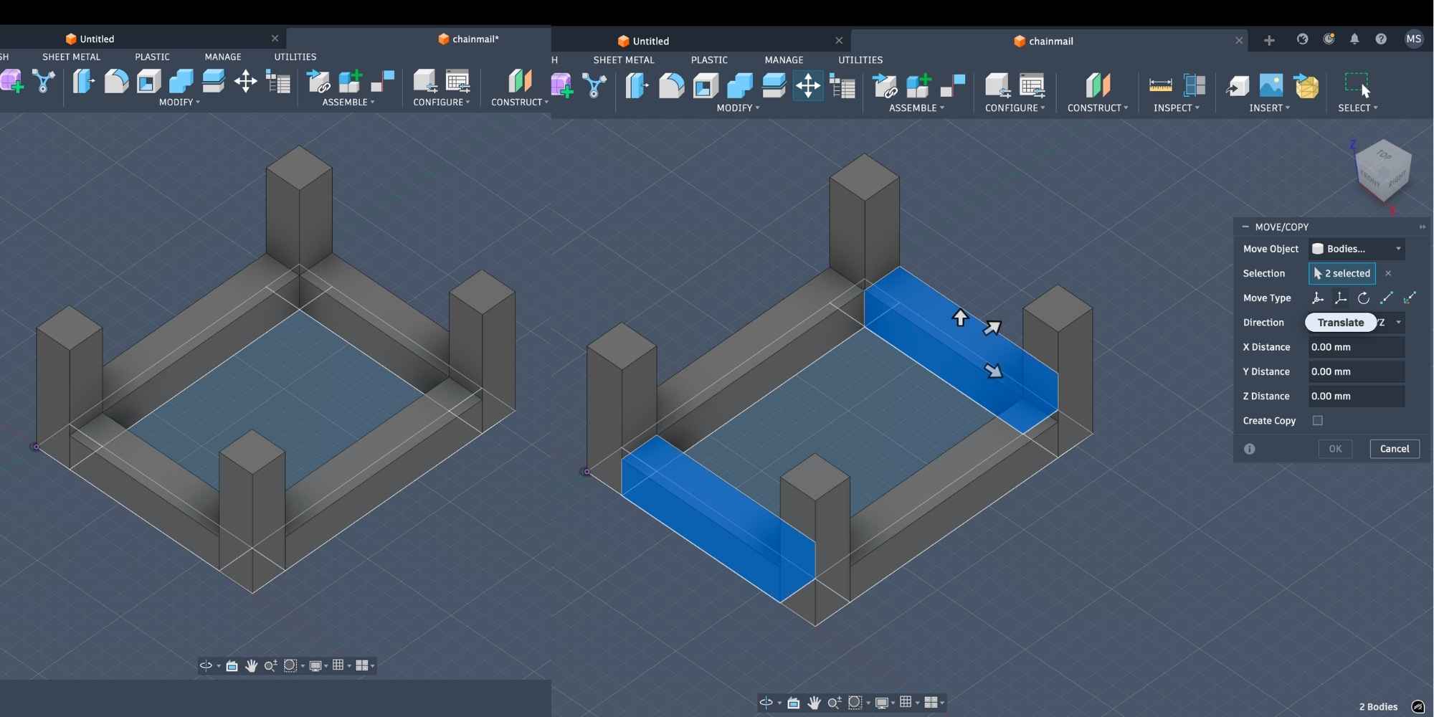Image resolution: width=1434 pixels, height=717 pixels.
Task: Choose Point to Position move type
Action: click(x=1410, y=298)
